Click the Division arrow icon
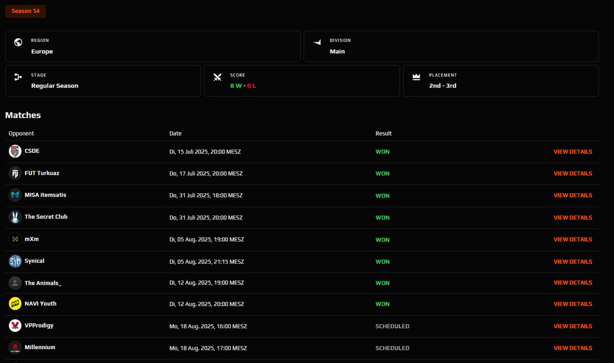This screenshot has width=614, height=363. [x=317, y=42]
